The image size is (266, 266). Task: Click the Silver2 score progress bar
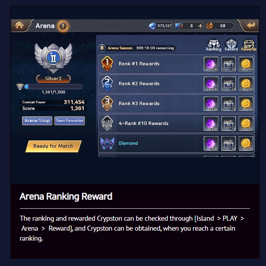coord(53,87)
